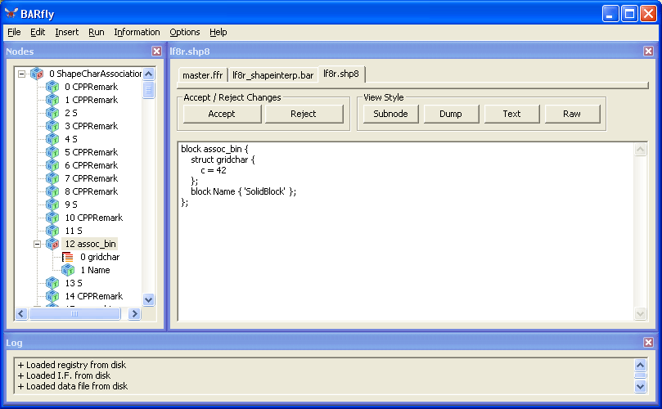Click the Nodes tree scroll left arrow
Screen dimensions: 662x409
tap(21, 313)
